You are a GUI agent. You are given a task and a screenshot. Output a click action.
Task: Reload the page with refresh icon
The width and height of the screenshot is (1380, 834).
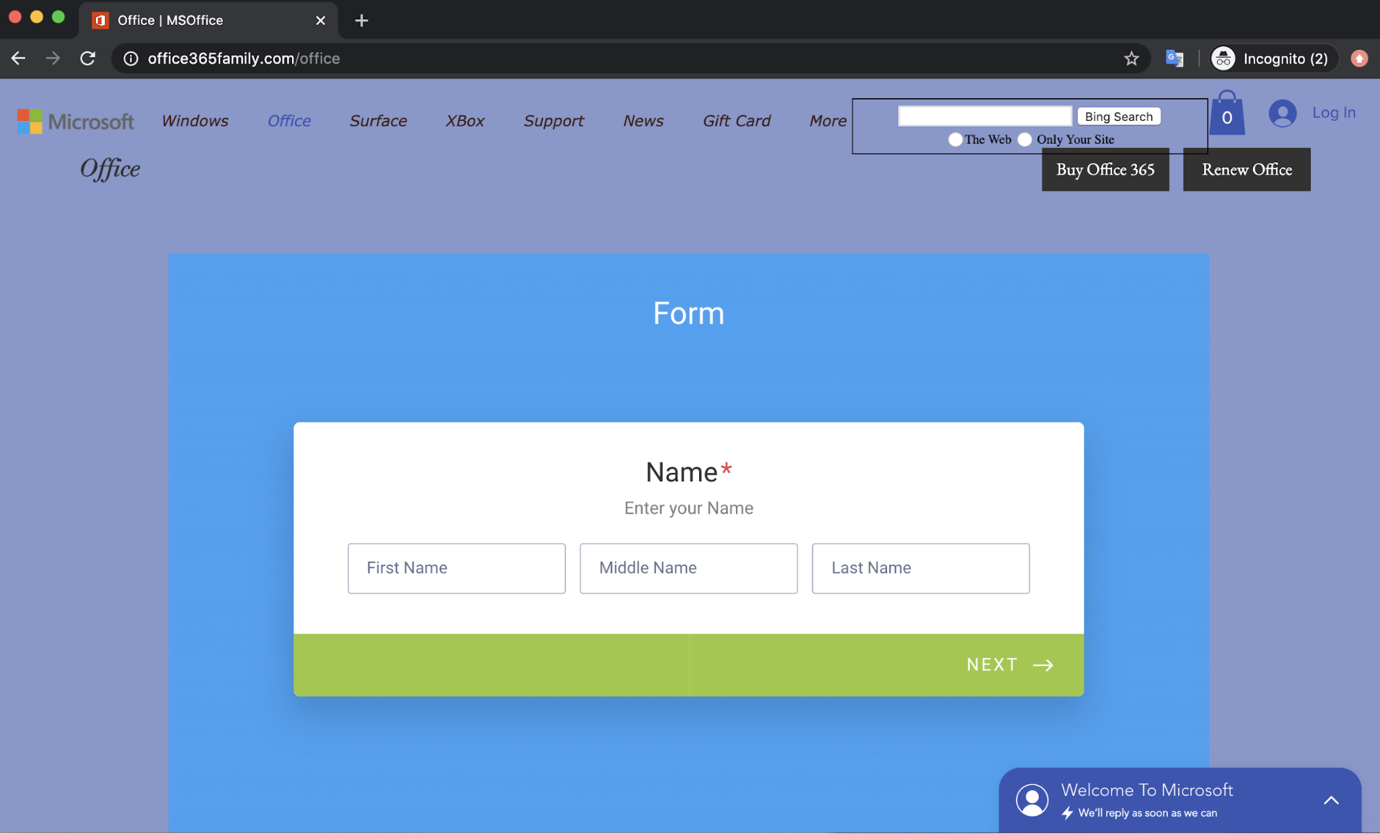pos(88,59)
